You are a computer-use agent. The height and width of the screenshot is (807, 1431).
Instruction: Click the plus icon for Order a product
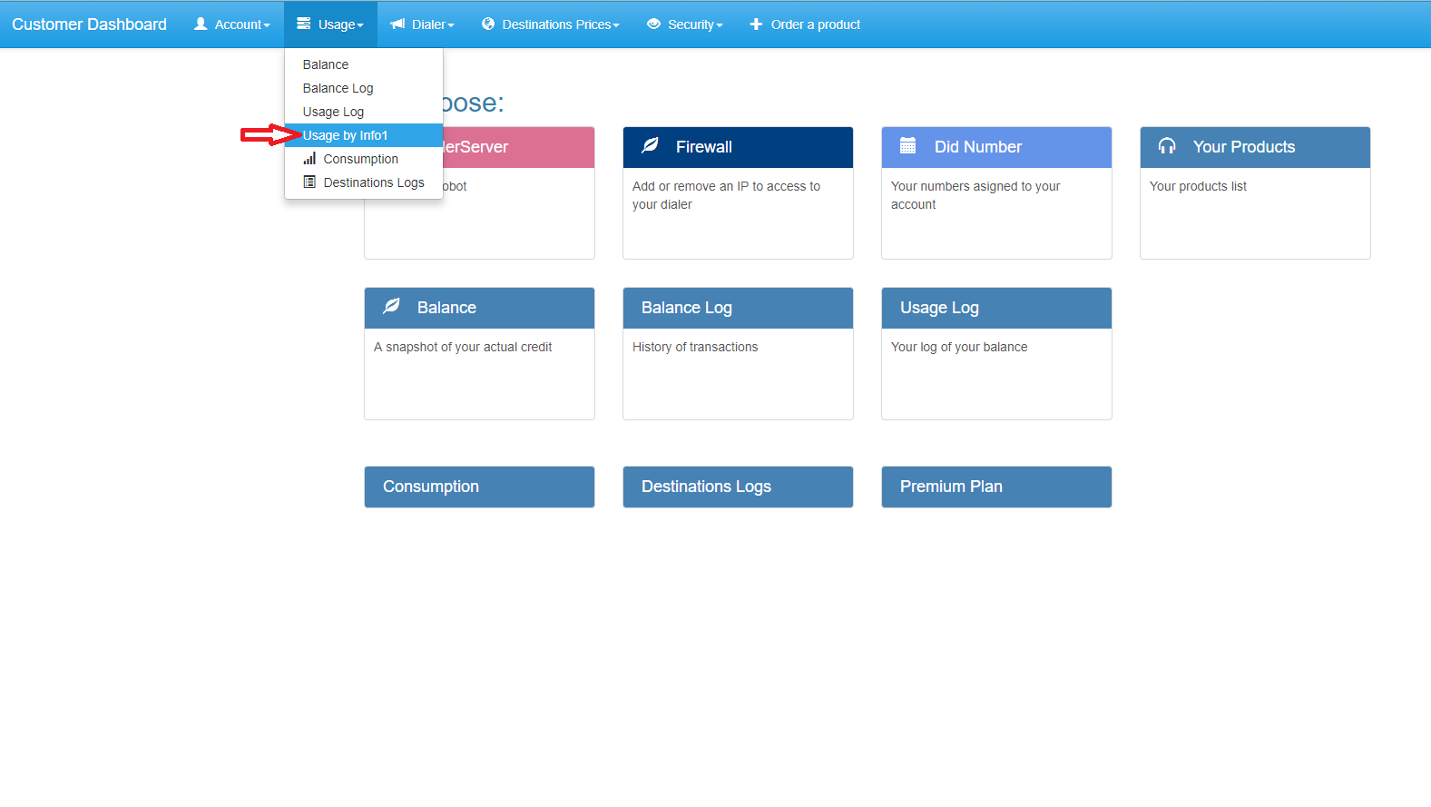click(756, 25)
